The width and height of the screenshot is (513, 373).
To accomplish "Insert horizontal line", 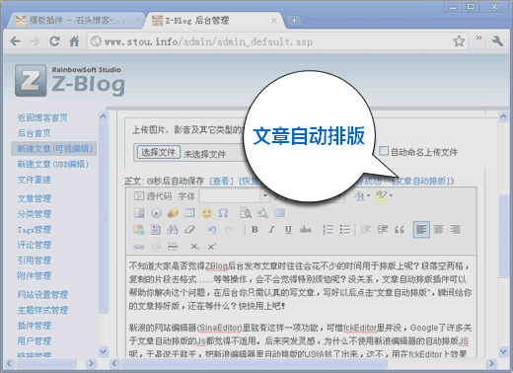I will click(x=173, y=247).
